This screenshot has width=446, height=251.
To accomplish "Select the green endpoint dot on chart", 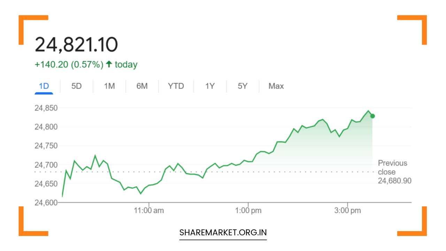I will [372, 116].
